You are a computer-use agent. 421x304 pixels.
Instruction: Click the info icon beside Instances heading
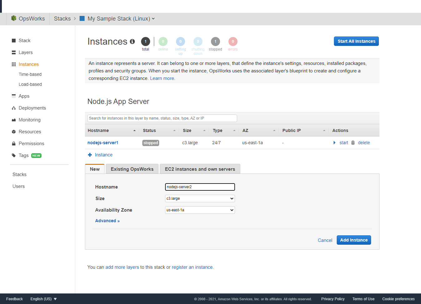coord(132,42)
